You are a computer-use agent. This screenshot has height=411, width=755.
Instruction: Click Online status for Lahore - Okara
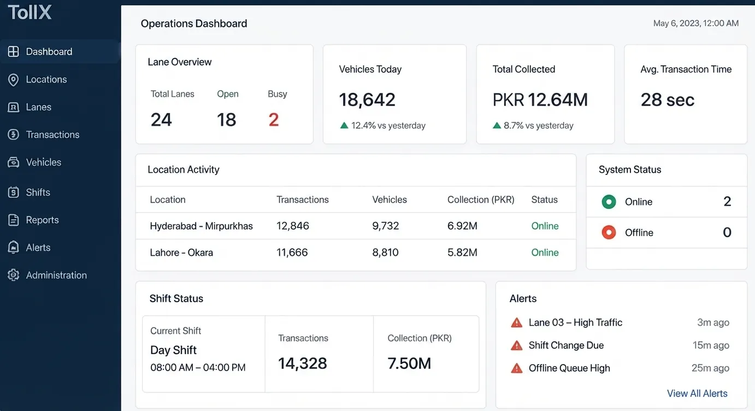click(545, 253)
